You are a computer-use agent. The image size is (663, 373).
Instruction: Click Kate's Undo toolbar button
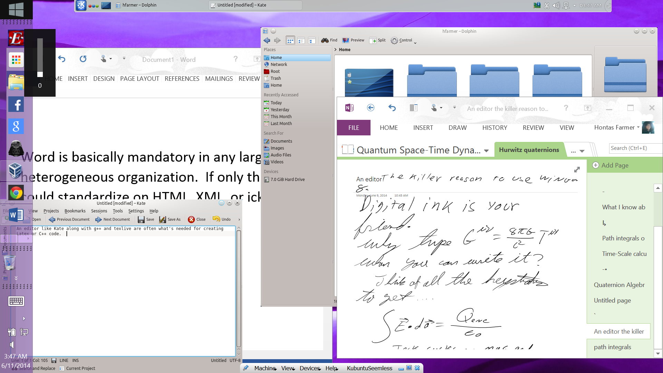point(221,220)
